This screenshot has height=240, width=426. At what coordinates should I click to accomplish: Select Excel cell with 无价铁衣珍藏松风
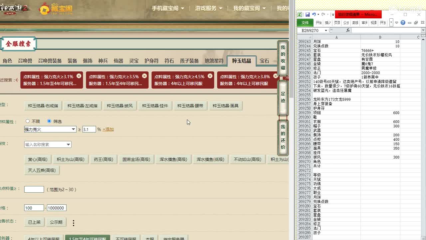point(380,55)
